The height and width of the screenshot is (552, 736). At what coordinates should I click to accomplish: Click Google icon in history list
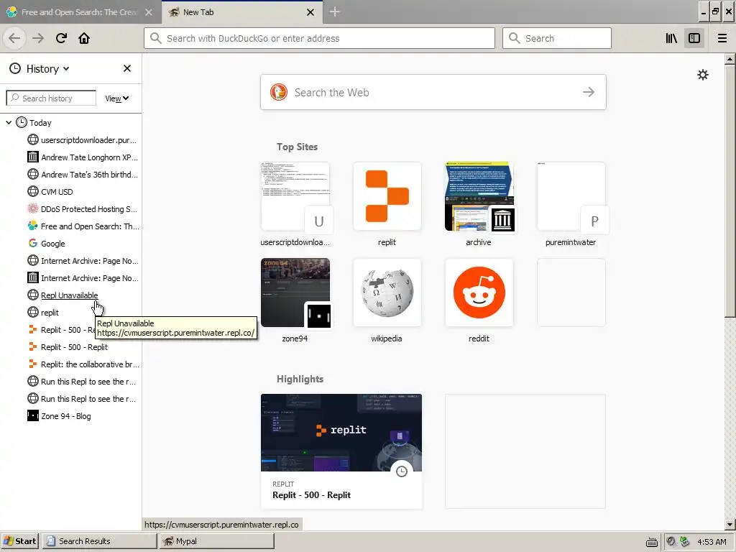[x=33, y=243]
